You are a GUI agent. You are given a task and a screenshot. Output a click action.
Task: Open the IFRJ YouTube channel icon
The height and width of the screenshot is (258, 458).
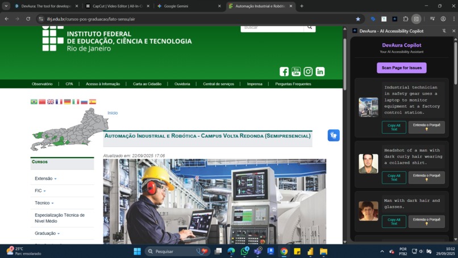[x=296, y=71]
